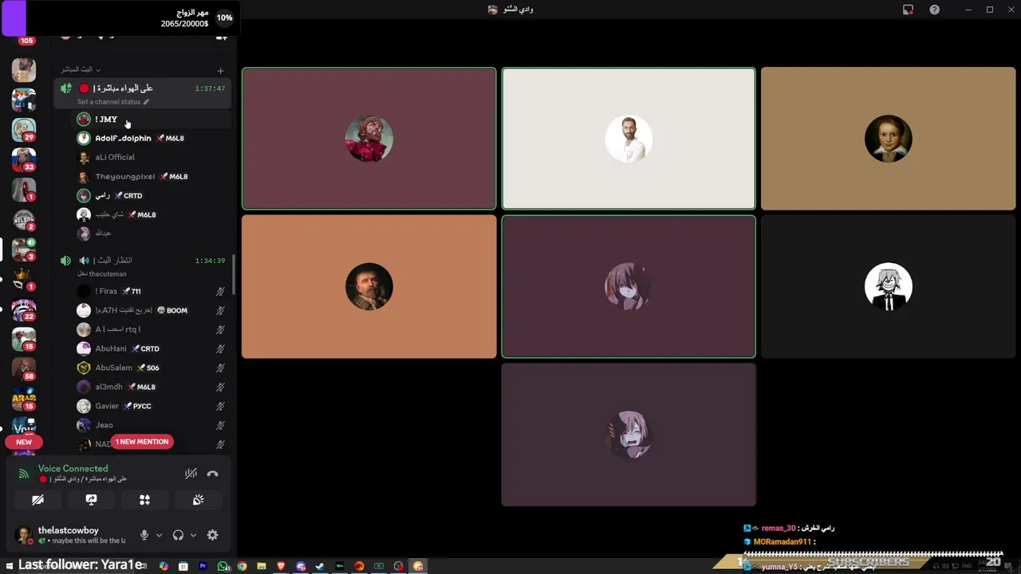Select al3mdh in waiting channel
Viewport: 1021px width, 574px height.
tap(152, 387)
